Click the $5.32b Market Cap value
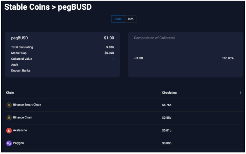This screenshot has width=246, height=154. click(x=109, y=53)
